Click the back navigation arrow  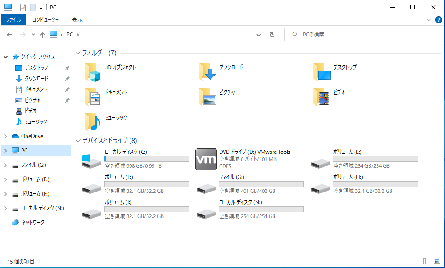click(9, 35)
